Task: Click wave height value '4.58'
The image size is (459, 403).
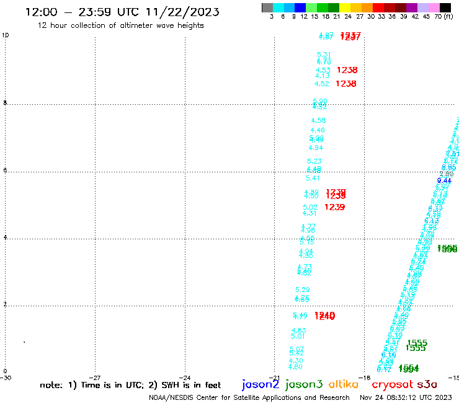Action: click(318, 120)
